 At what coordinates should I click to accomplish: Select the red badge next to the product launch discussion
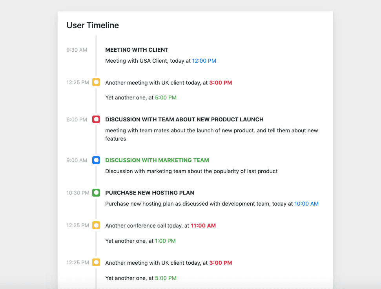click(96, 119)
